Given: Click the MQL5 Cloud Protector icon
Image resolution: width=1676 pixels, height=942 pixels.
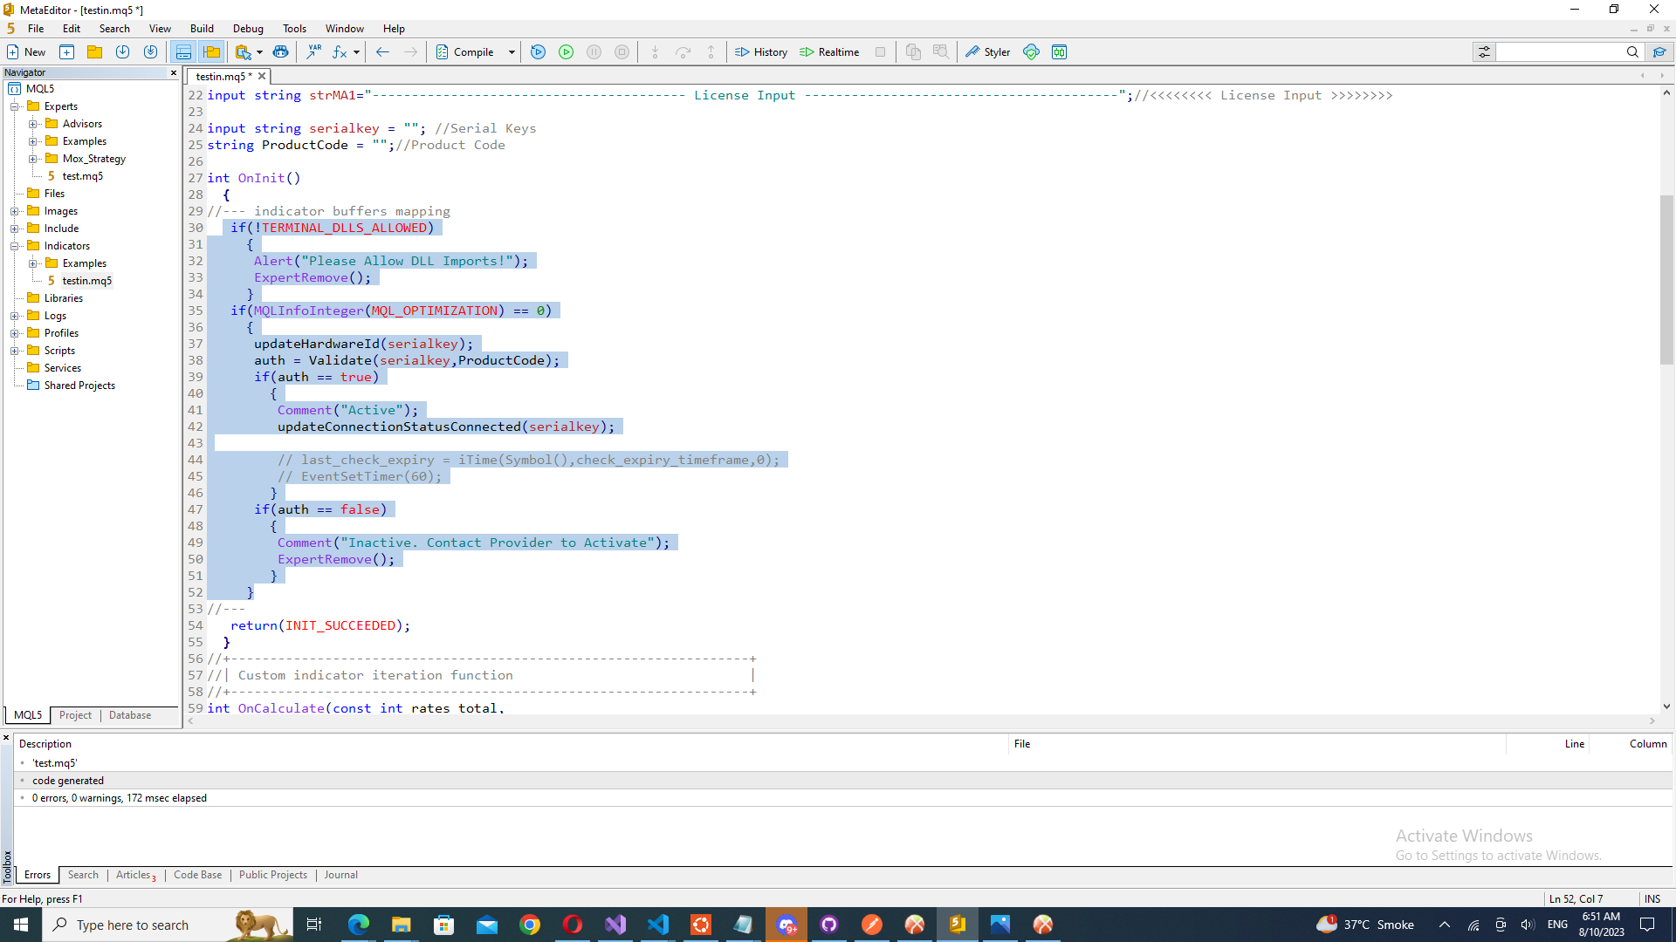Looking at the screenshot, I should tap(1031, 52).
